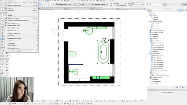Open 'Параметры Элемента' submenu

click(22, 48)
